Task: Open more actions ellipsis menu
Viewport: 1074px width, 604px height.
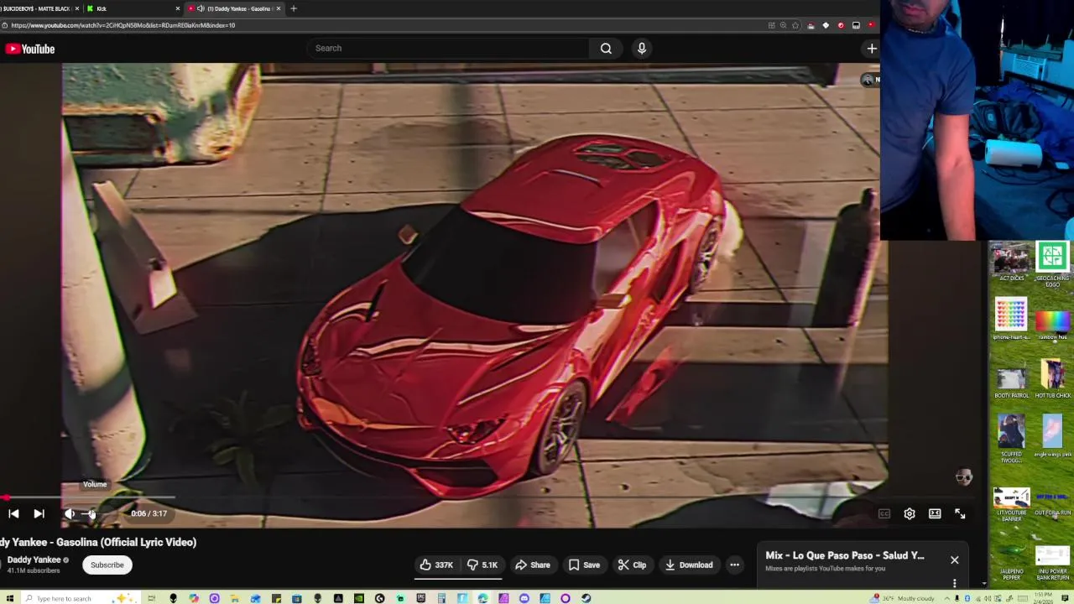Action: 734,565
